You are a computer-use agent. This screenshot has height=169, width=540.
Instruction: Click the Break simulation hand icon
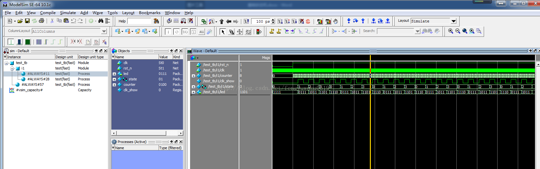tap(335, 21)
